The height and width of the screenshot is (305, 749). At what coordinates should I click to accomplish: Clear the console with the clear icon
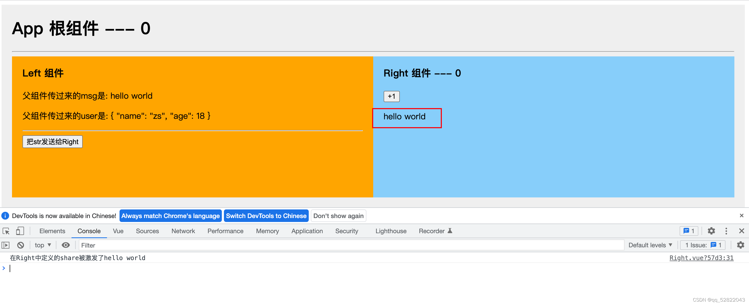point(20,245)
